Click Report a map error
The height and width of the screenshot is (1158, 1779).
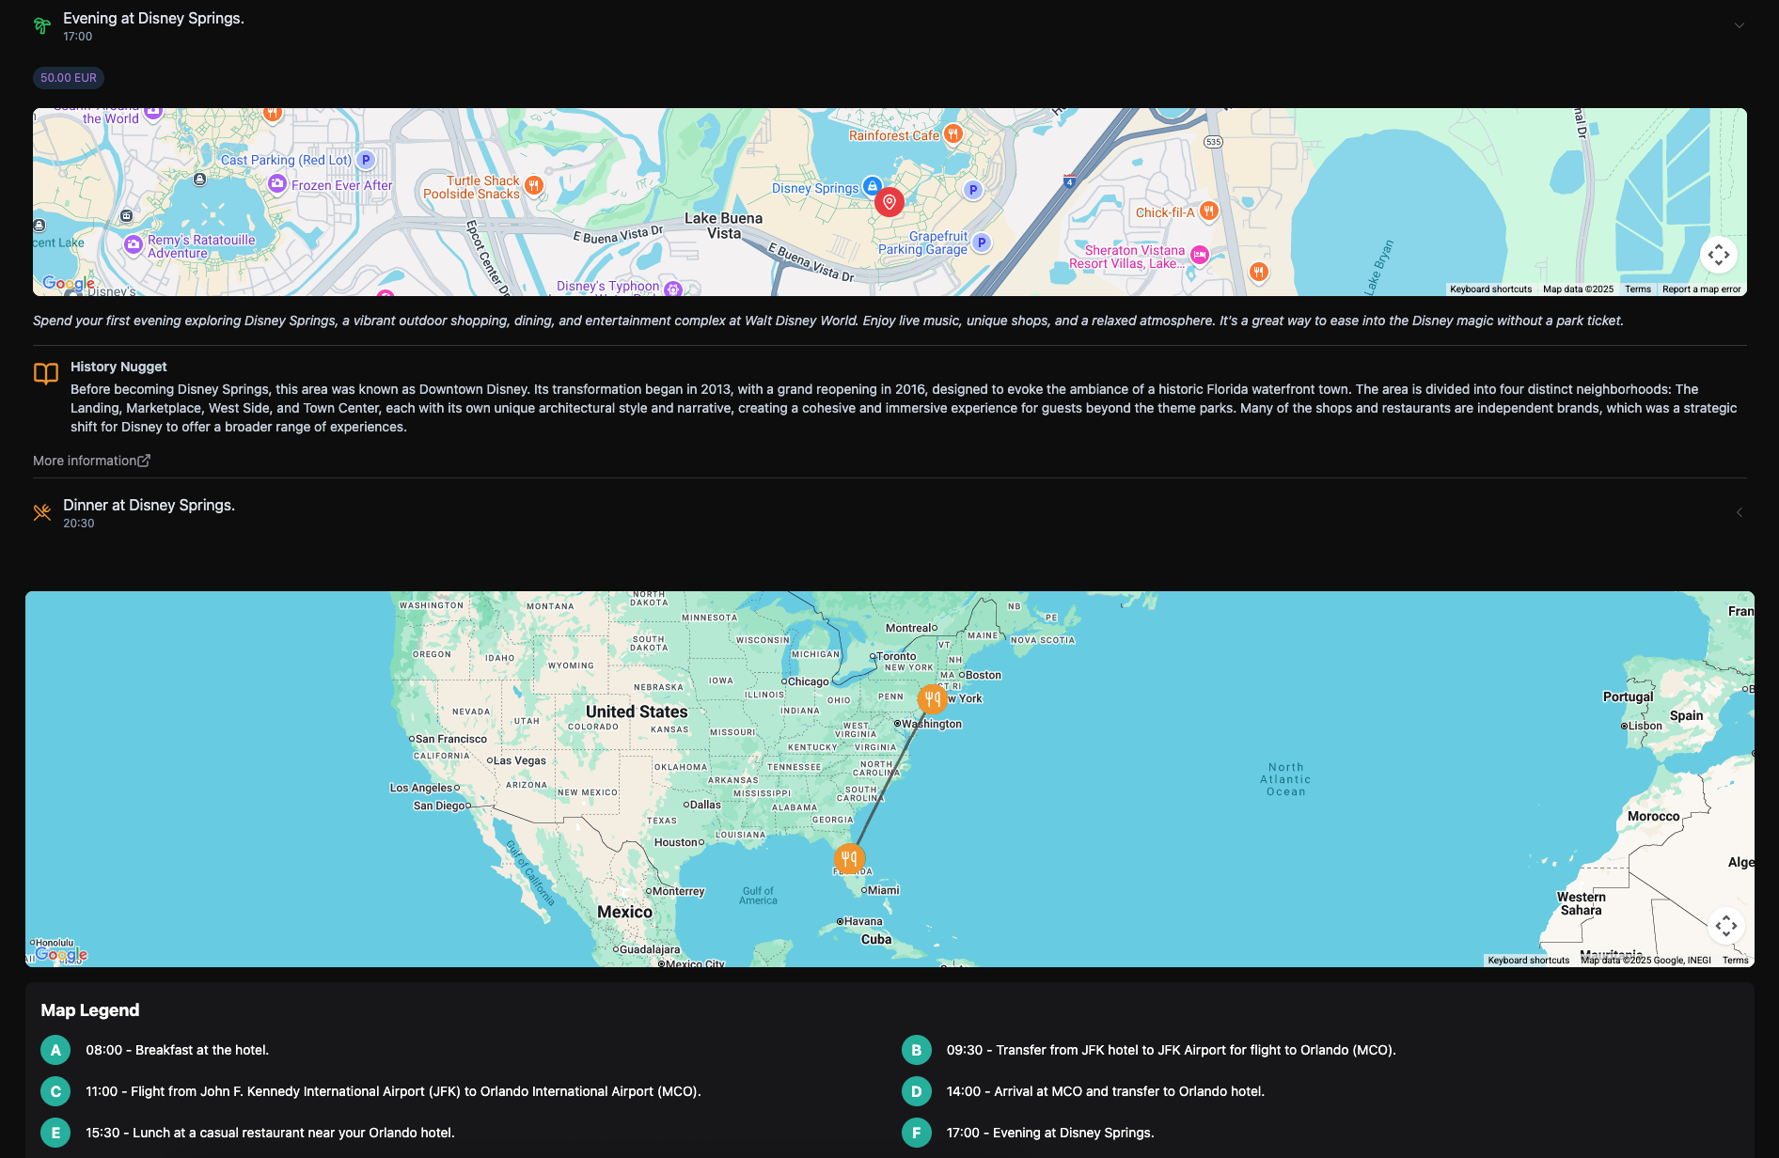(x=1702, y=289)
